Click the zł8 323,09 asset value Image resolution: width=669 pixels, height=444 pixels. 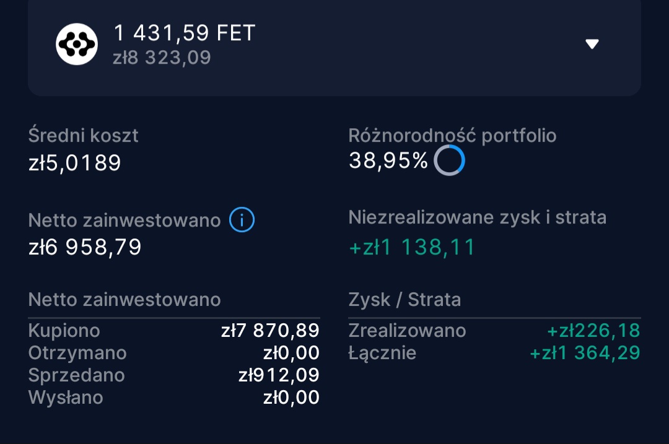pyautogui.click(x=162, y=58)
